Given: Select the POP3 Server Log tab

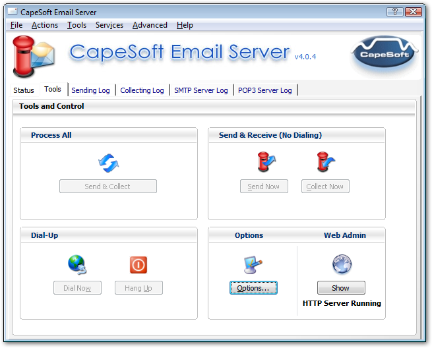Looking at the screenshot, I should (264, 90).
